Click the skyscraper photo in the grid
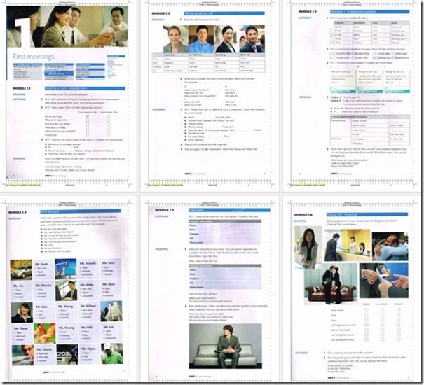This screenshot has width=424, height=385. [x=111, y=311]
